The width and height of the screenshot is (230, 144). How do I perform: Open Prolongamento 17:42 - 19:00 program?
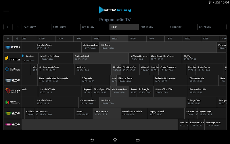pyautogui.click(x=215, y=124)
